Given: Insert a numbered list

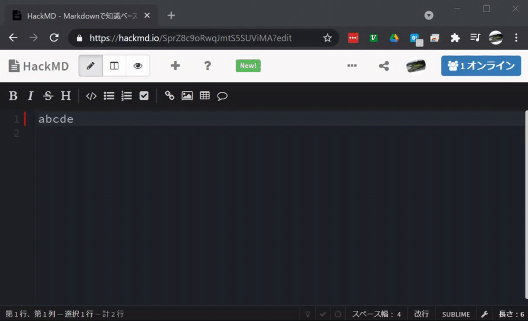Looking at the screenshot, I should 126,96.
